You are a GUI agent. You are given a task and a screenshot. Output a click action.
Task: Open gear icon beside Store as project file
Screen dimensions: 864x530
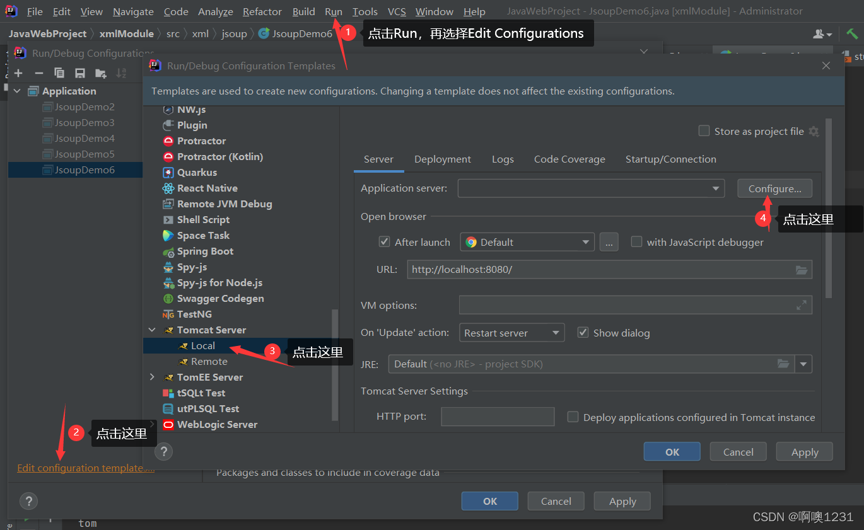(814, 131)
